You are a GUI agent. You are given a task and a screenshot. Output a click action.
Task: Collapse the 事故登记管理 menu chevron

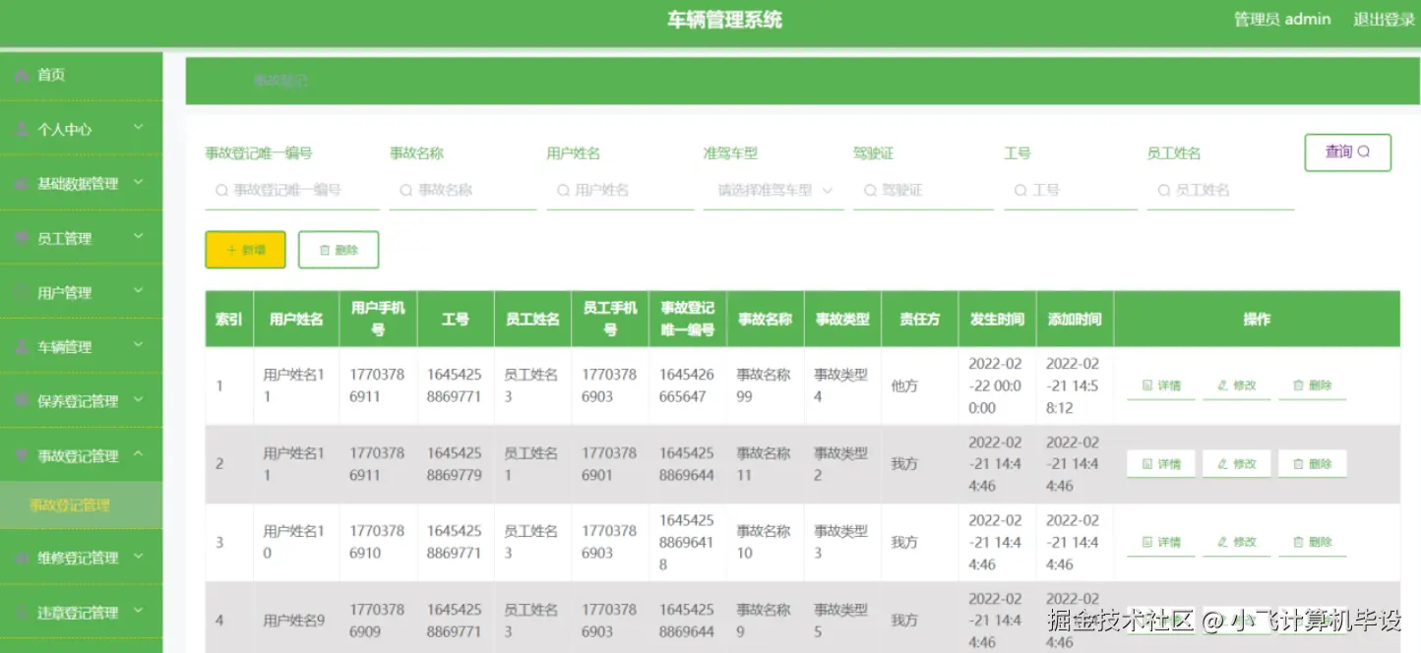click(139, 453)
